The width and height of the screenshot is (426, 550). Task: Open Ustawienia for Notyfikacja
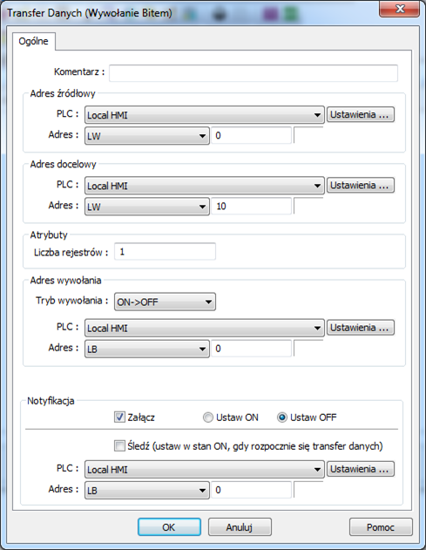pyautogui.click(x=361, y=469)
